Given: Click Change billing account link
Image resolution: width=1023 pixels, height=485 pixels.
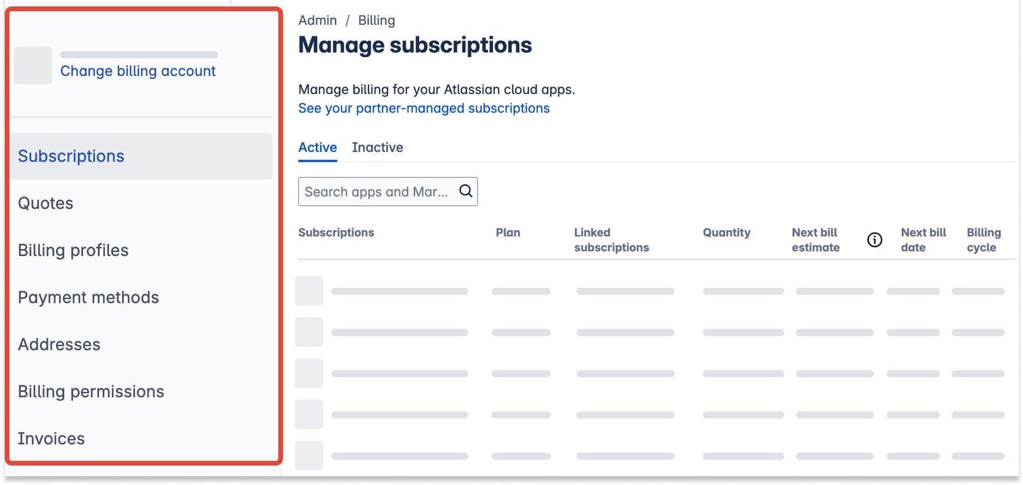Looking at the screenshot, I should click(x=138, y=71).
